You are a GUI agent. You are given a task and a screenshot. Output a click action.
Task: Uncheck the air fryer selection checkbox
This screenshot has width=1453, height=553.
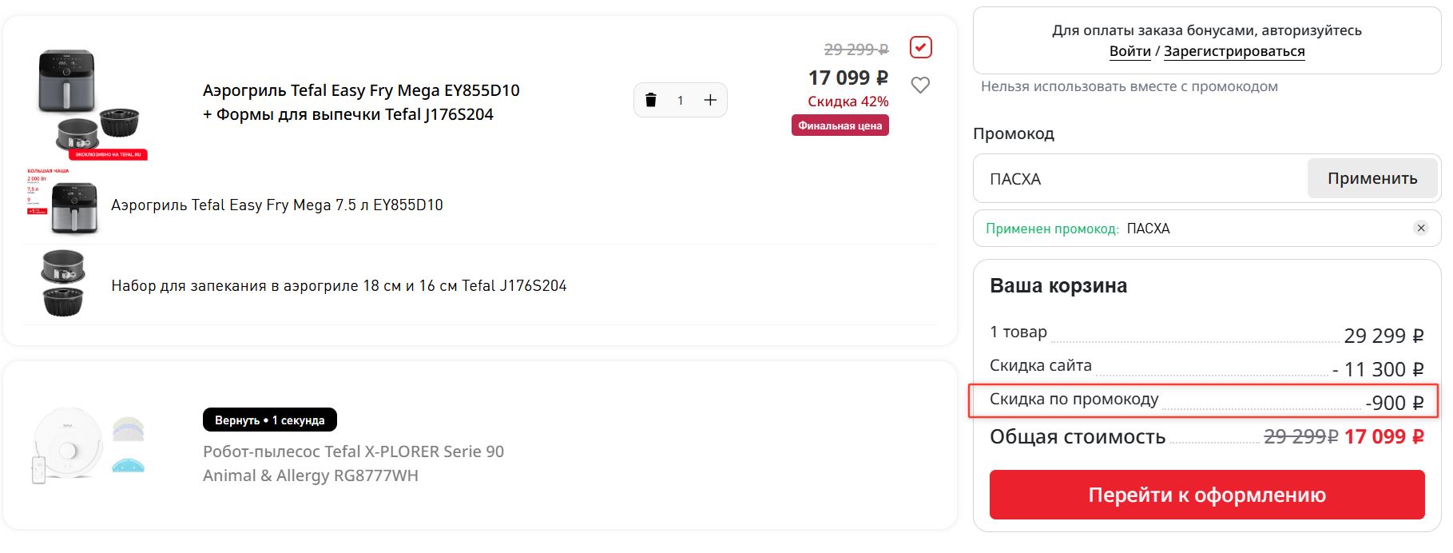coord(920,47)
